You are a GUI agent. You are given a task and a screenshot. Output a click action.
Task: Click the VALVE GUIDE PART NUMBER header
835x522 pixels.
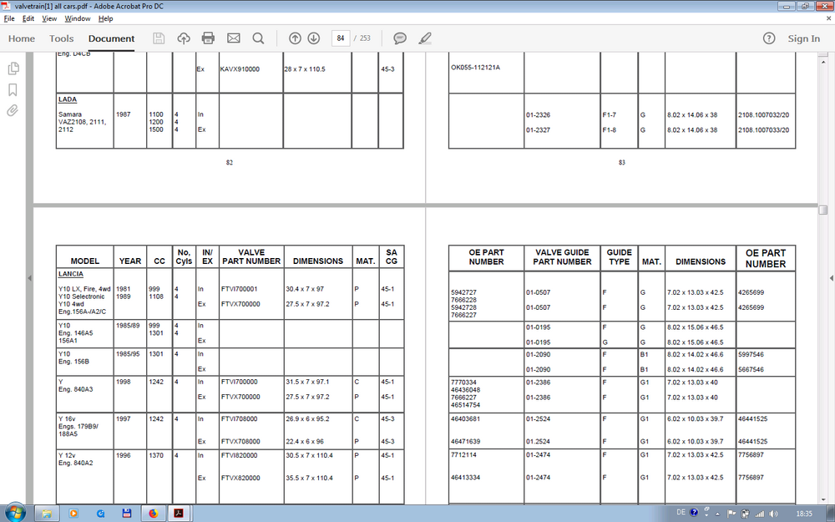[562, 257]
